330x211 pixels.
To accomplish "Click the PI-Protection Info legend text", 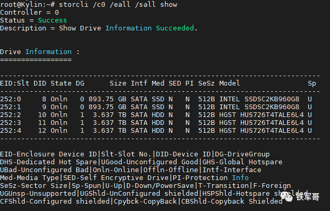I will (216, 177).
